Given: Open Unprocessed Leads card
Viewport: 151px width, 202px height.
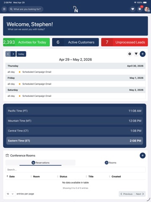Looking at the screenshot, I should click(x=125, y=42).
